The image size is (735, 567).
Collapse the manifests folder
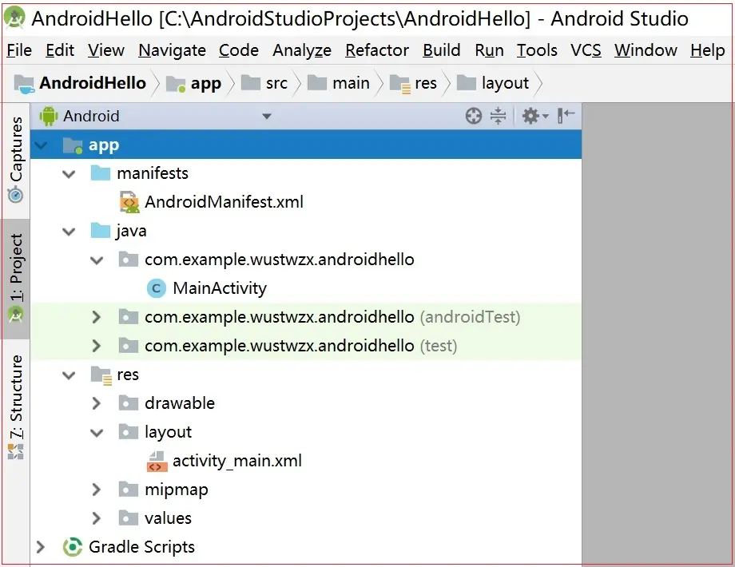[x=69, y=174]
